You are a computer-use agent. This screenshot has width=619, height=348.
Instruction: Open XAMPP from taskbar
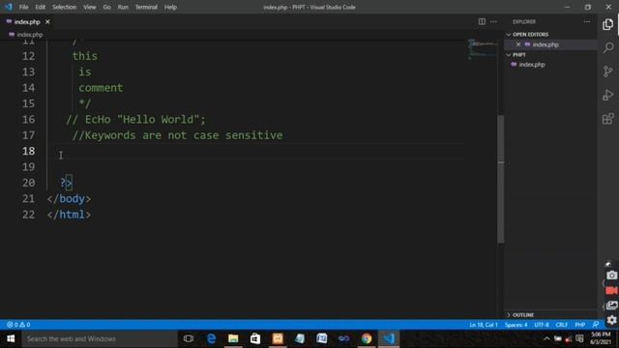[278, 338]
